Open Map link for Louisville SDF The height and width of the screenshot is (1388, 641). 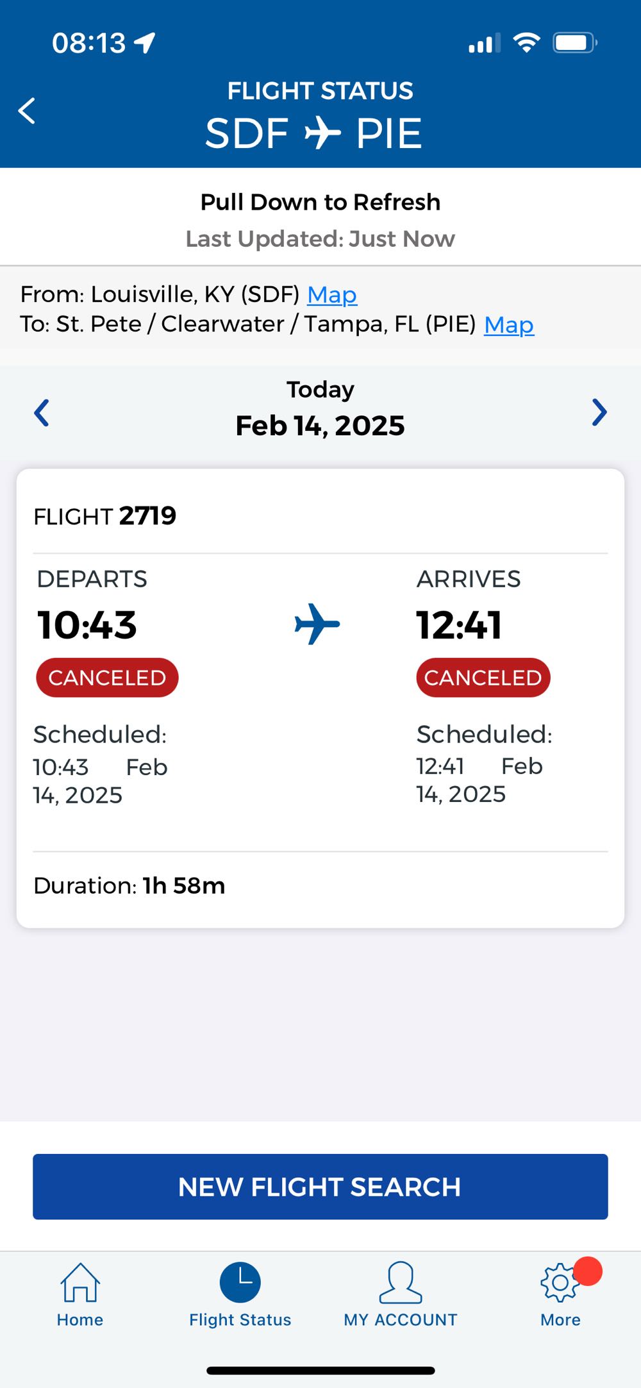332,295
